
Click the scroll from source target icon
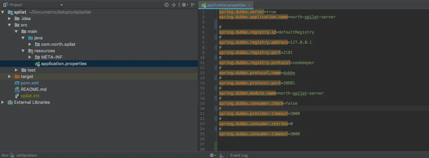click(x=167, y=5)
